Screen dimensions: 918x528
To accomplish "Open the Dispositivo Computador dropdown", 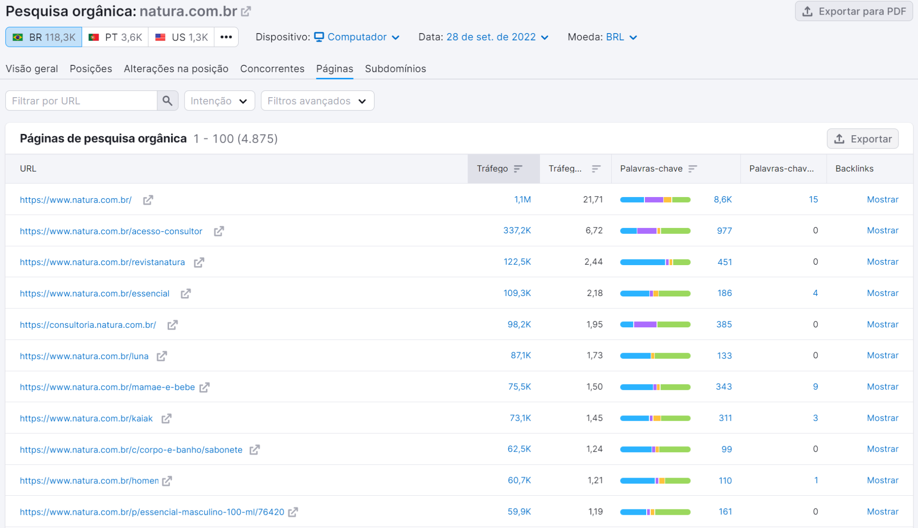I will 357,37.
